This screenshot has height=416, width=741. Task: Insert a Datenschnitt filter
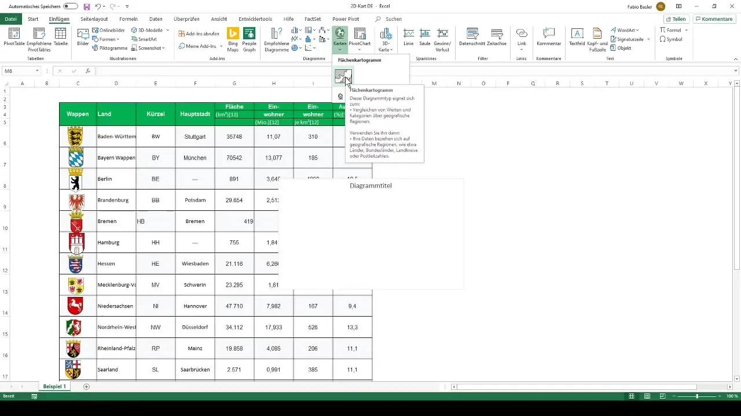(472, 38)
